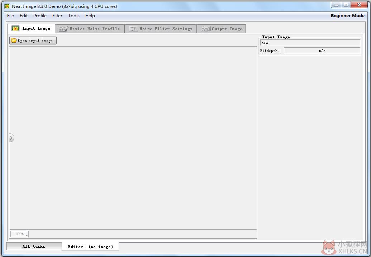Open the File menu
Image resolution: width=371 pixels, height=257 pixels.
click(x=10, y=16)
